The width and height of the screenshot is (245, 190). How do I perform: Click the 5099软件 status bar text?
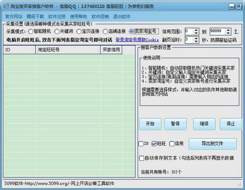(60, 183)
